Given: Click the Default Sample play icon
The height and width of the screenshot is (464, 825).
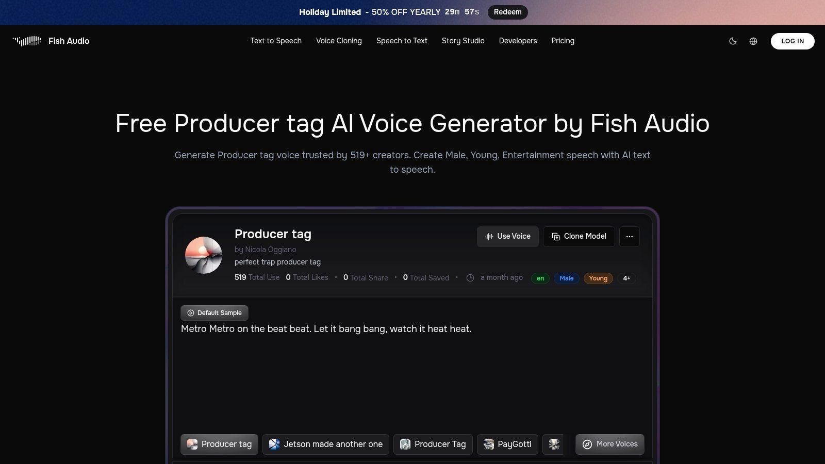Looking at the screenshot, I should 191,313.
